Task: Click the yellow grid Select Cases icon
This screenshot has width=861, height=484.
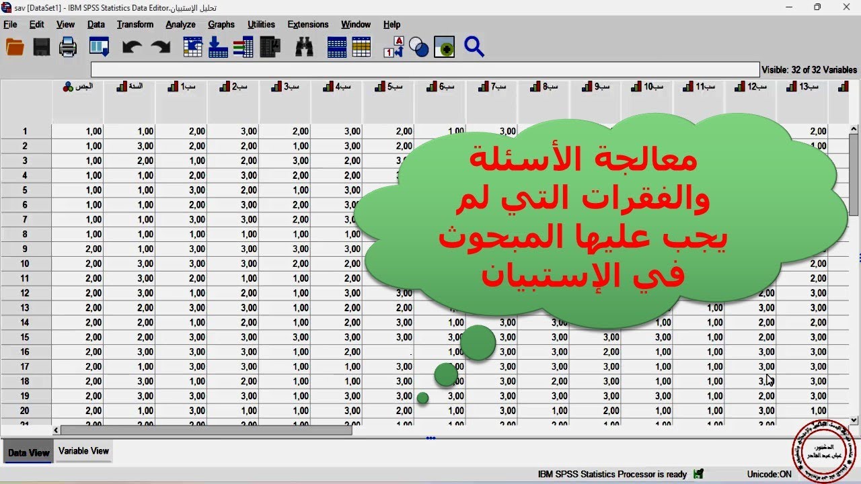Action: (361, 47)
